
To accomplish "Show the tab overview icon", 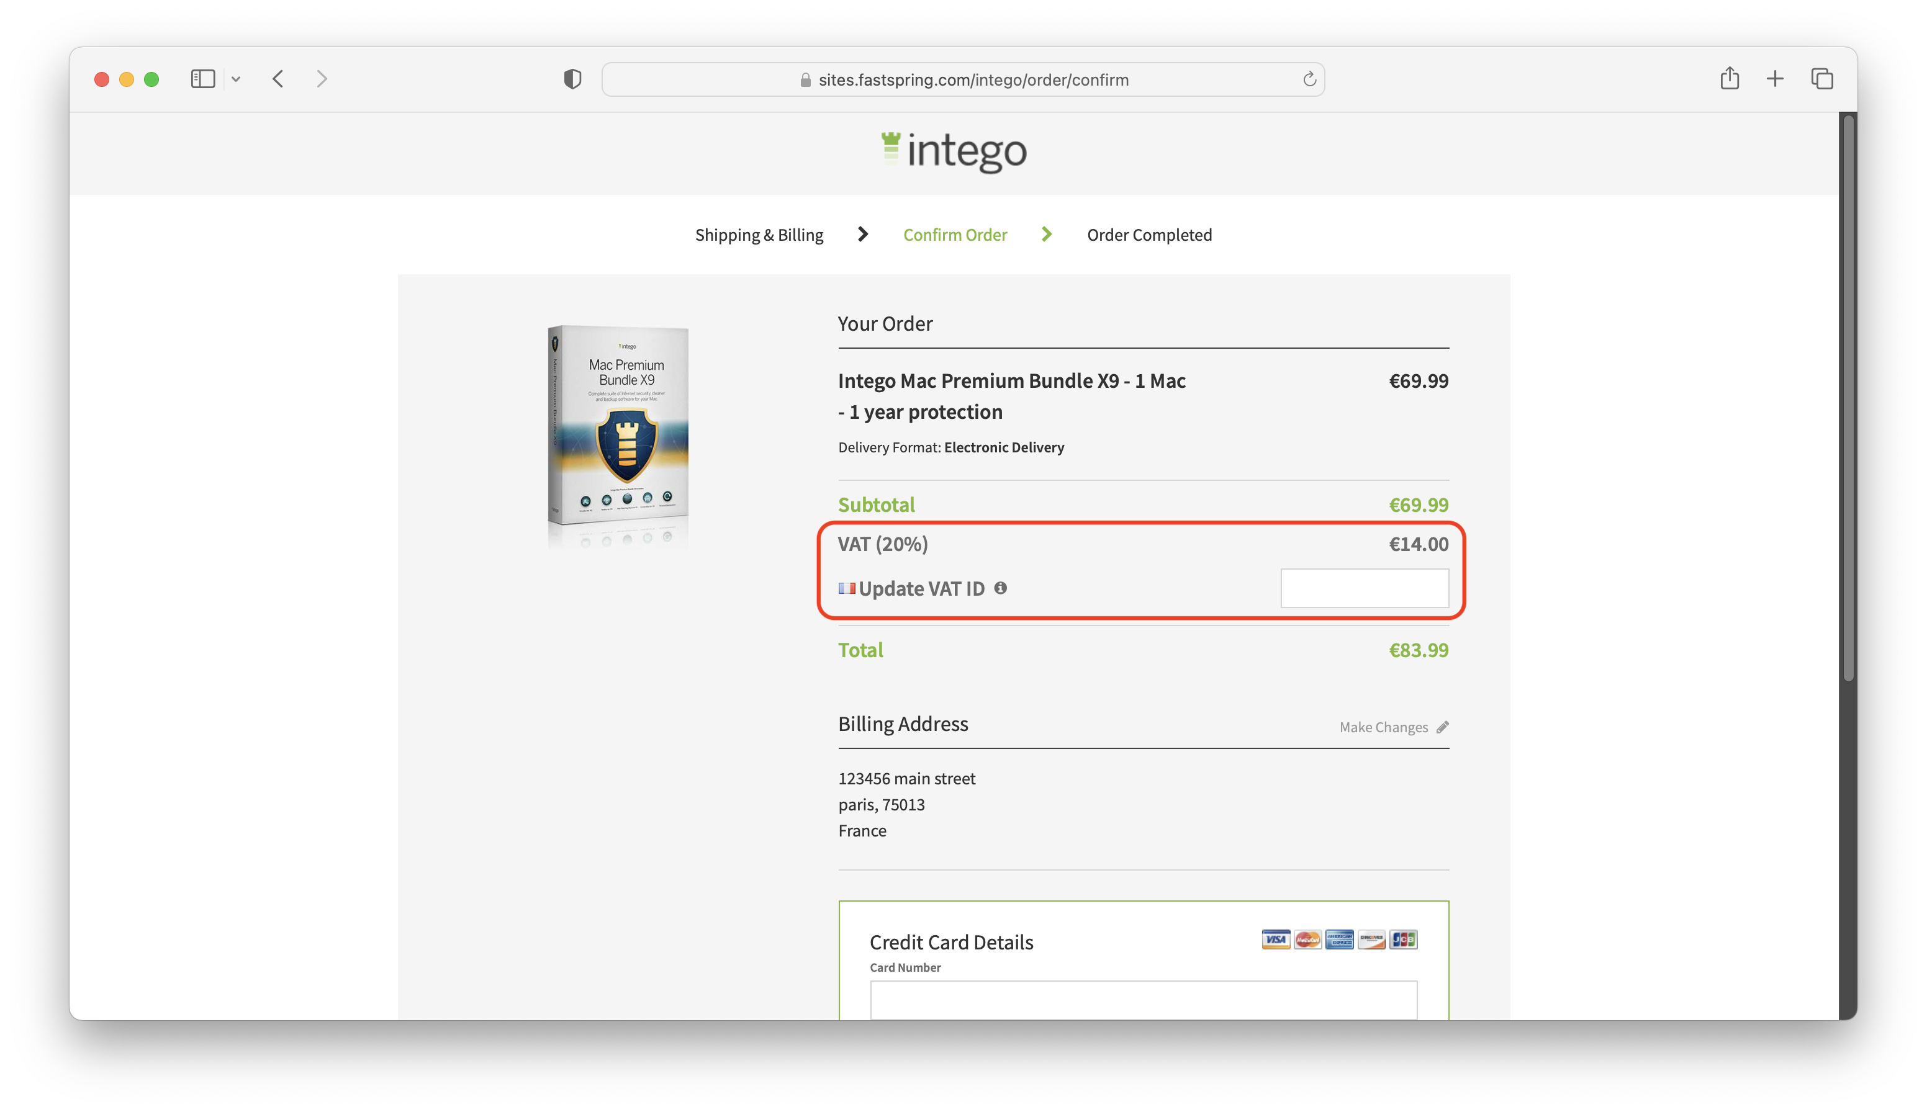I will (1821, 79).
